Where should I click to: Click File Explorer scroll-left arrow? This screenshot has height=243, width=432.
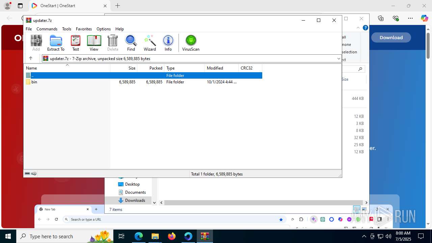click(161, 202)
